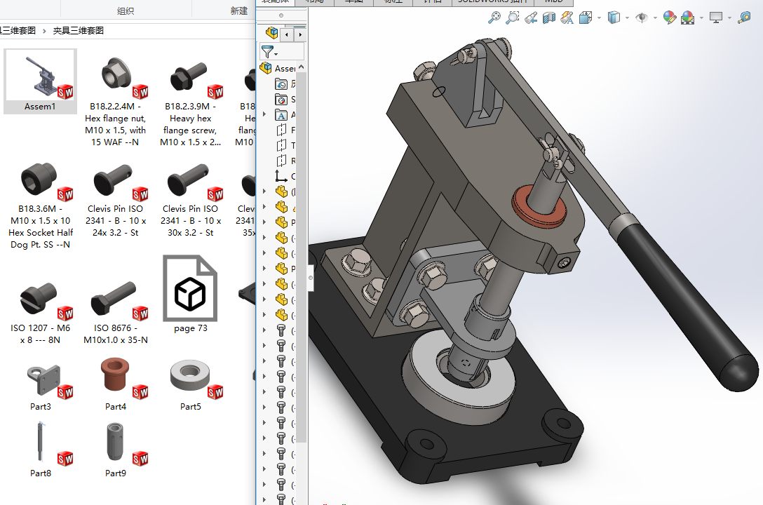Click the 夹具三维套图 breadcrumb folder
The width and height of the screenshot is (763, 505).
tap(79, 30)
